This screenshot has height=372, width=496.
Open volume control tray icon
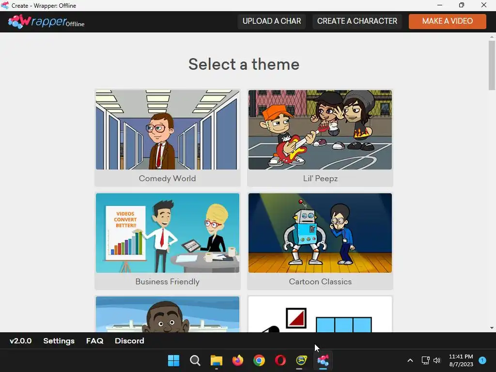click(x=437, y=360)
